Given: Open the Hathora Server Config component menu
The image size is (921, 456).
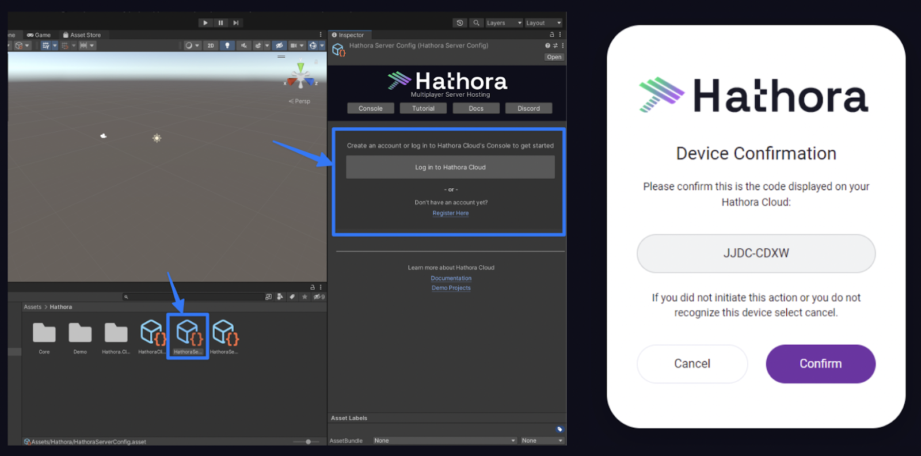Looking at the screenshot, I should (563, 45).
